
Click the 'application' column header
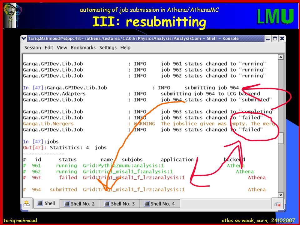coord(177,160)
